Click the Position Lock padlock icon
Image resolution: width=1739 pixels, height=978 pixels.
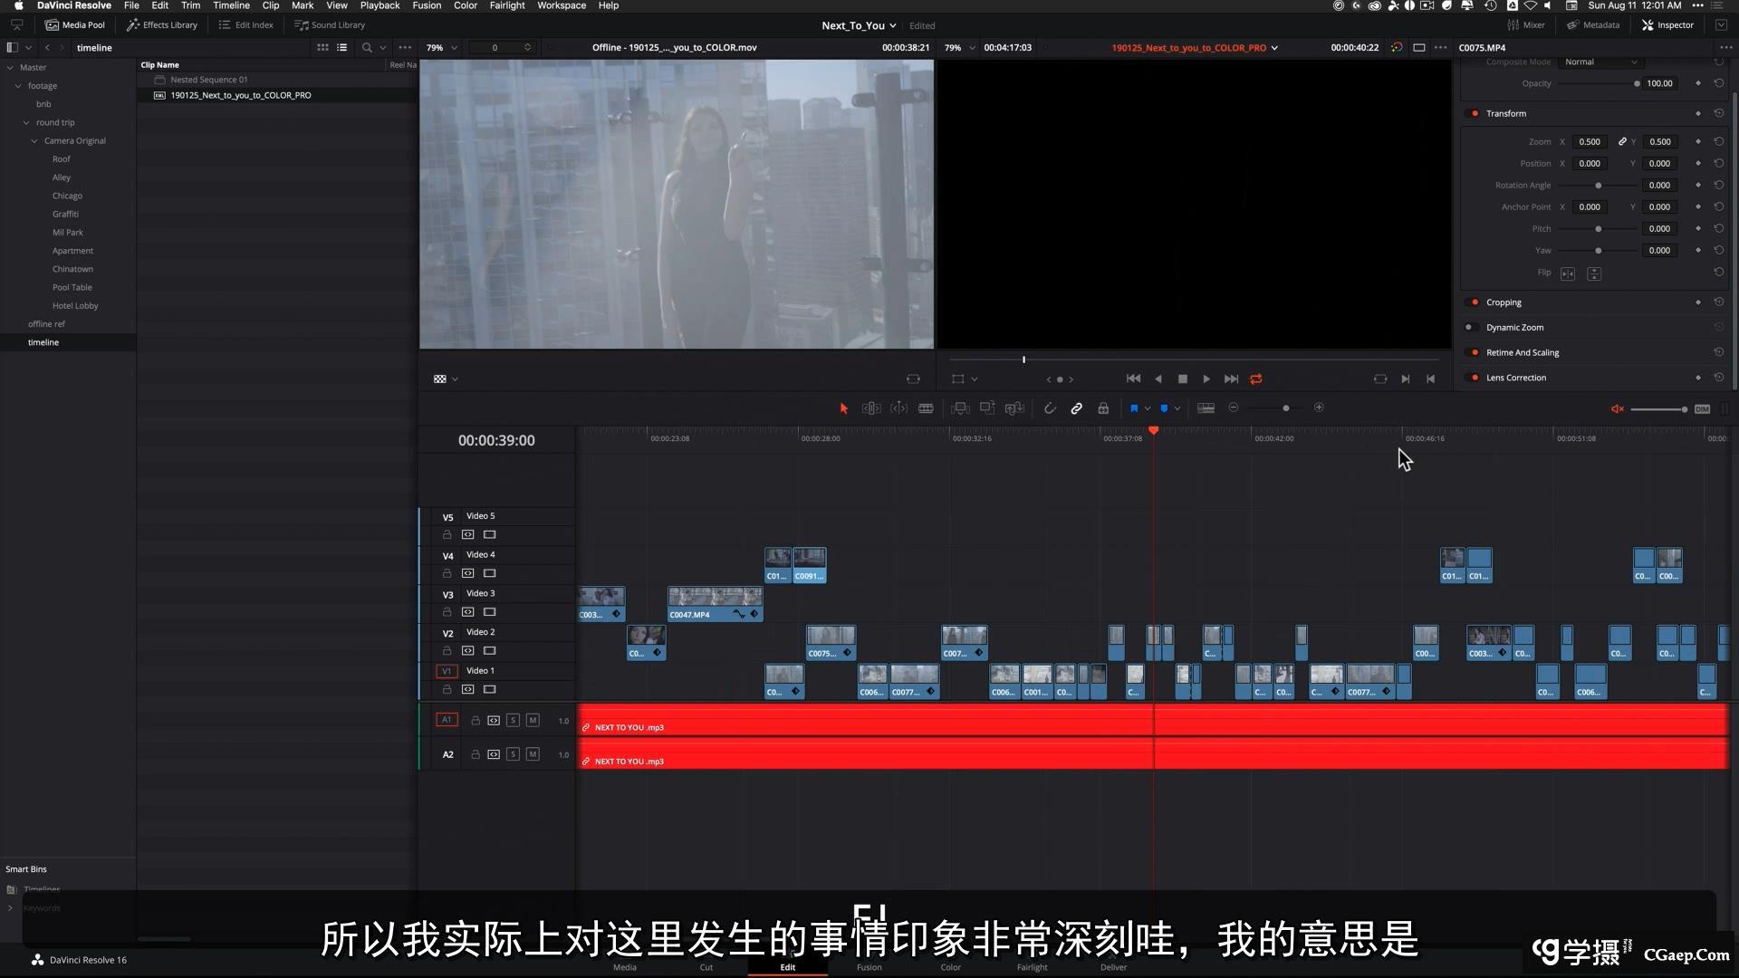pyautogui.click(x=1103, y=408)
